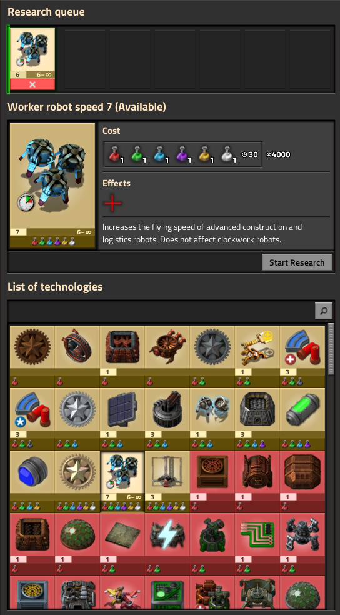Click the worker robot speed 7 tile in list
The width and height of the screenshot is (340, 615).
pos(122,481)
